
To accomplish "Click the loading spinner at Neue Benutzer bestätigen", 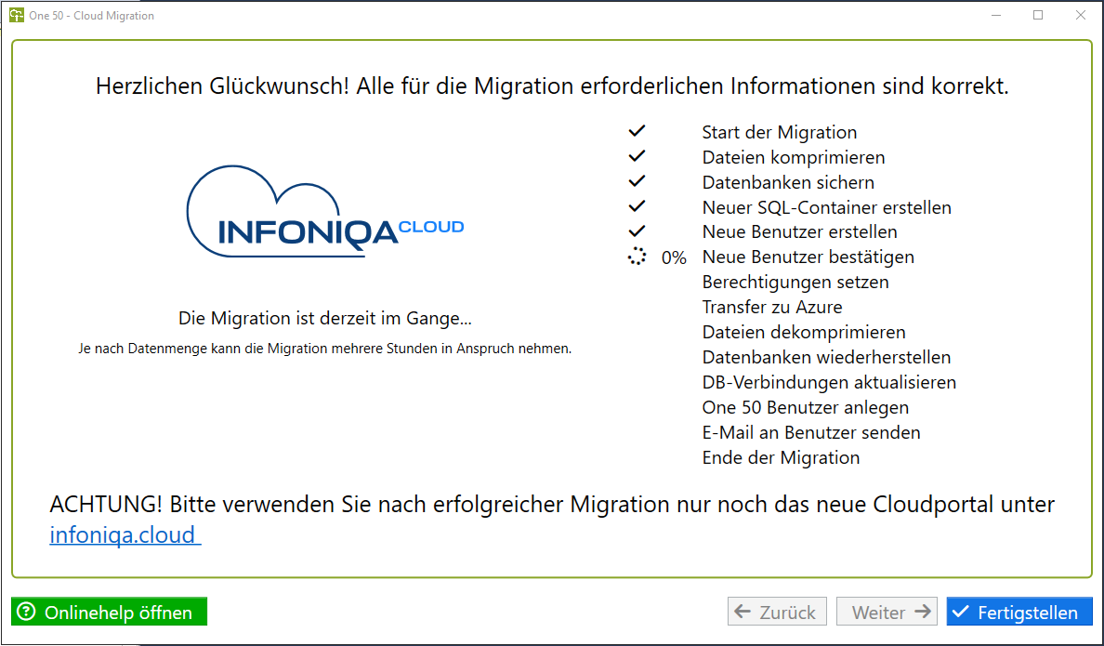I will point(637,257).
